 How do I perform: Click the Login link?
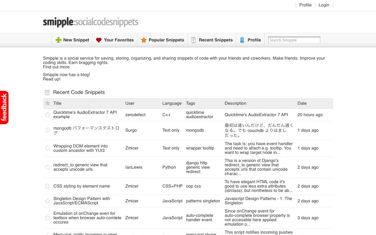click(324, 5)
